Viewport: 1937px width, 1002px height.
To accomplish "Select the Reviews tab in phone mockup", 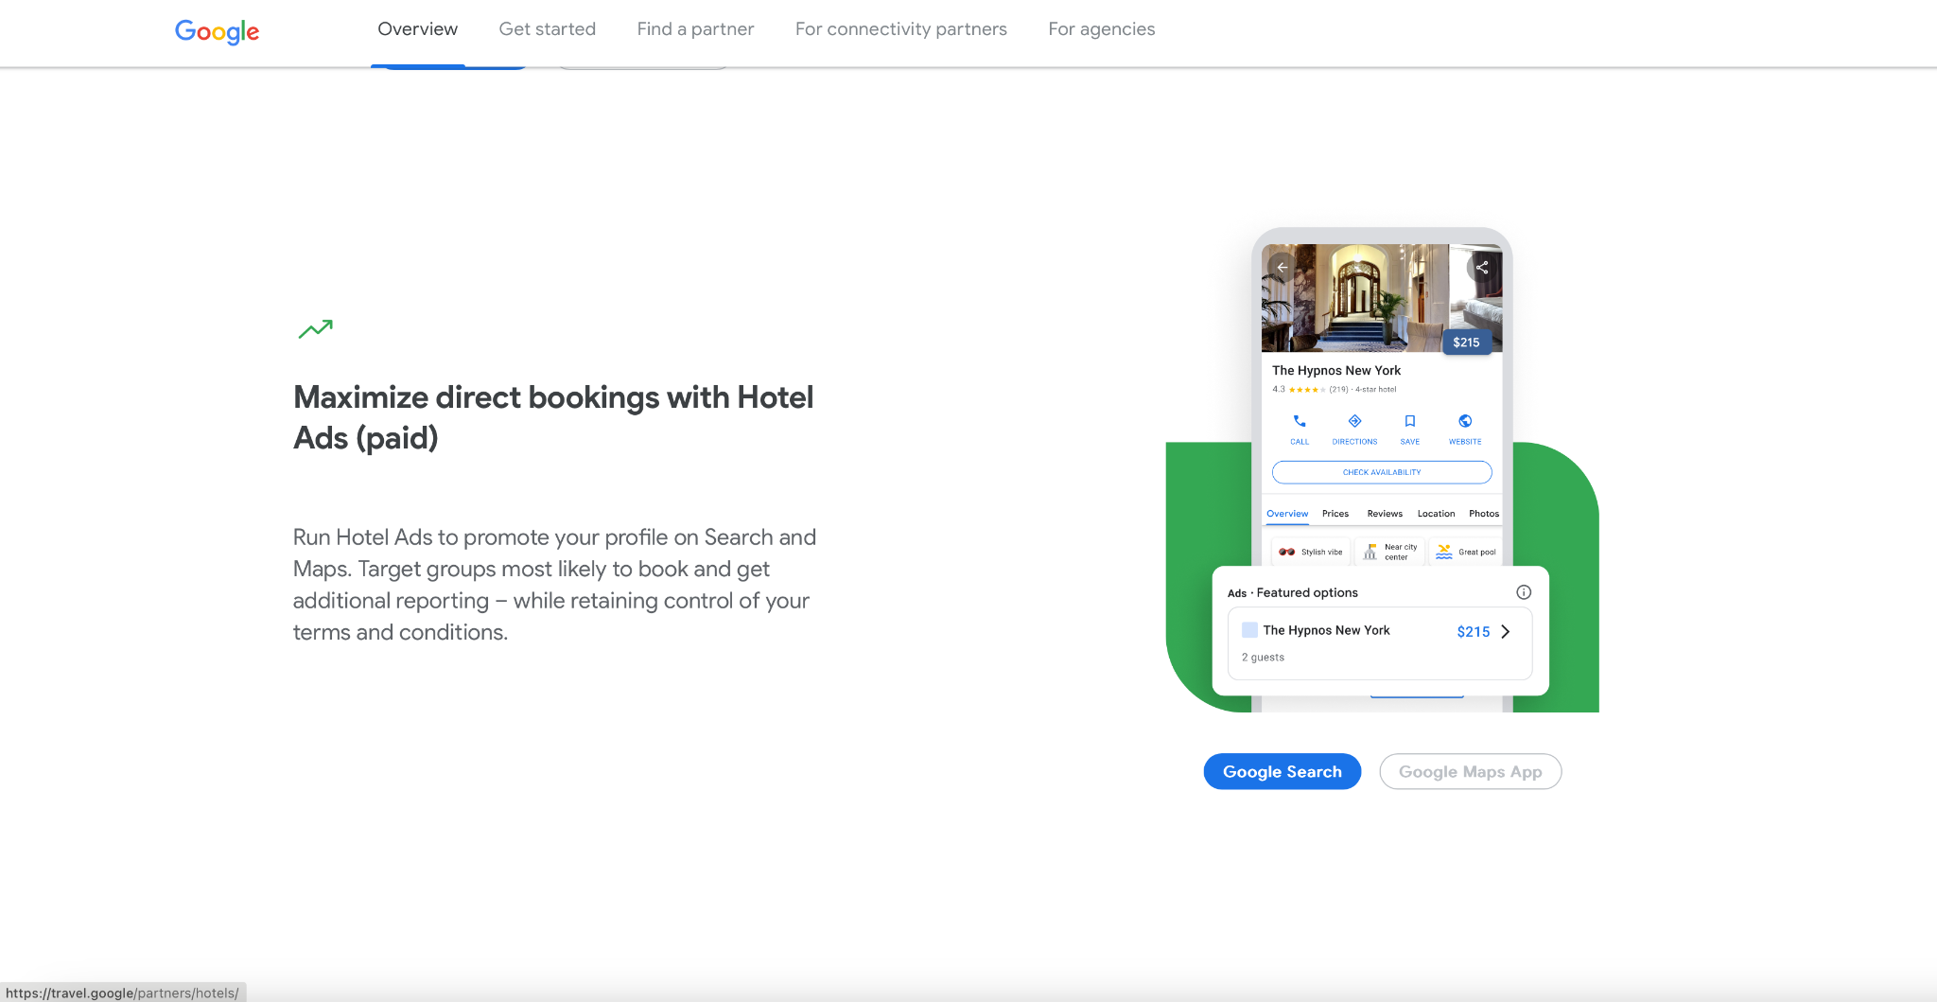I will [1384, 514].
